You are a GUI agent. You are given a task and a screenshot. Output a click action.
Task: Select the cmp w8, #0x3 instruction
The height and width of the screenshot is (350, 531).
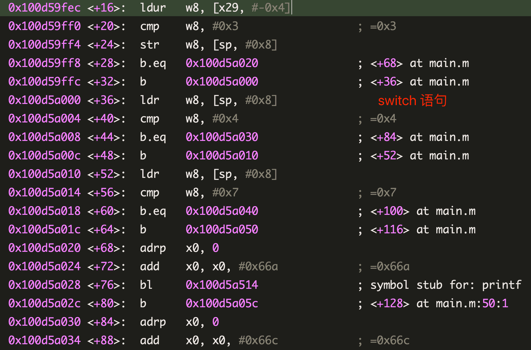pyautogui.click(x=189, y=26)
